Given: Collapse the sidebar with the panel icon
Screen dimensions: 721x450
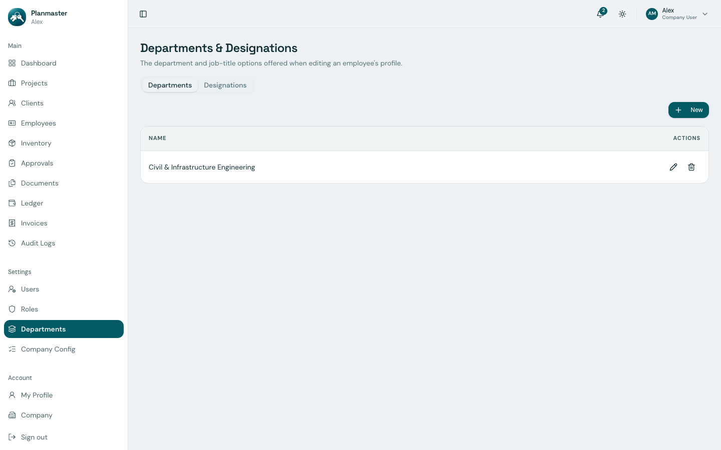Looking at the screenshot, I should tap(143, 14).
